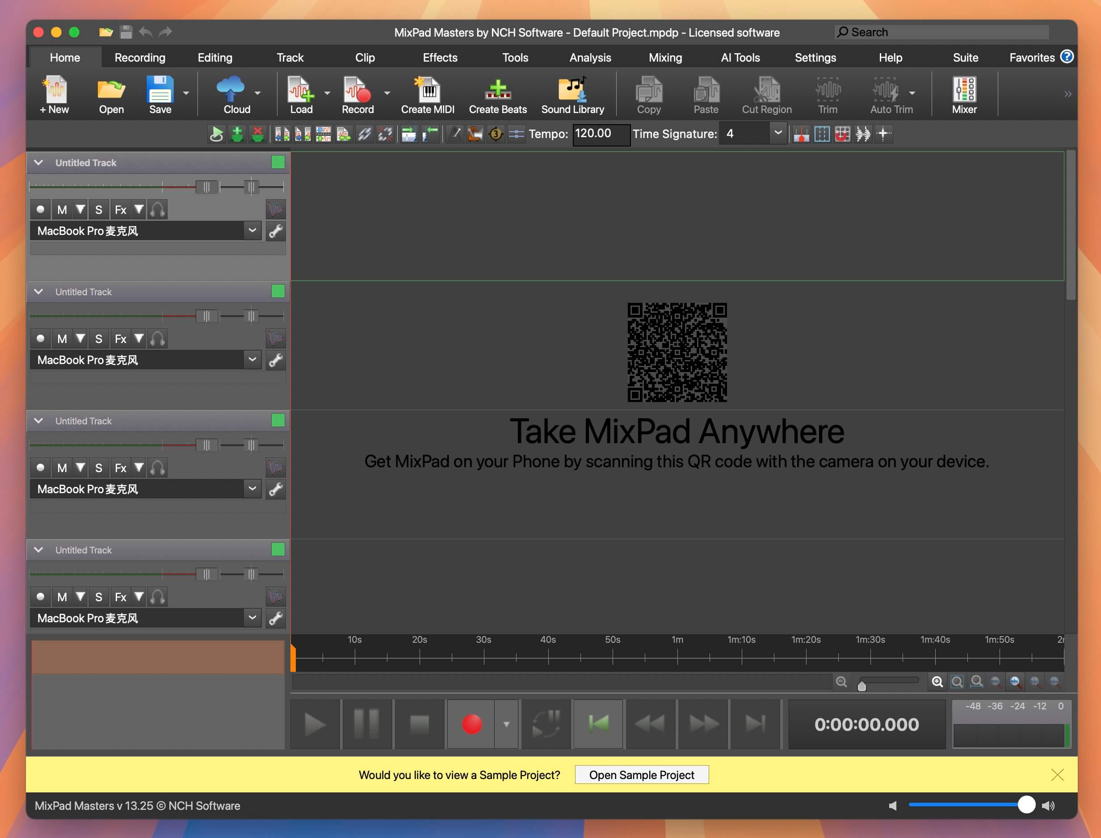The width and height of the screenshot is (1101, 838).
Task: Open the Sound Library
Action: point(572,95)
